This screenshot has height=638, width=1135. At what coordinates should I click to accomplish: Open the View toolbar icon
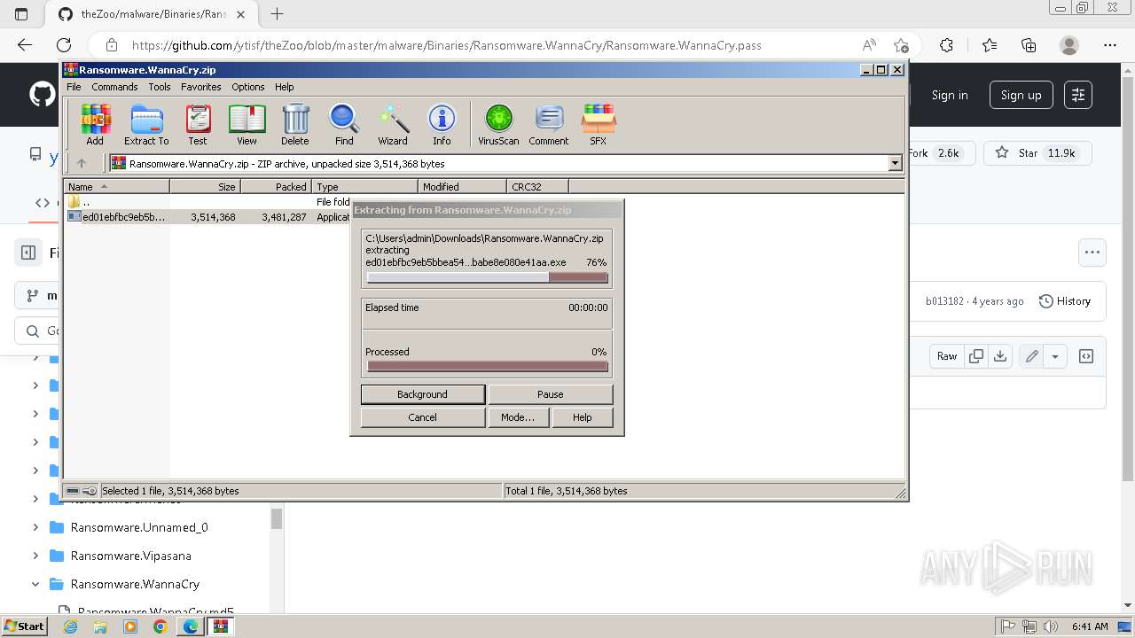[x=247, y=124]
